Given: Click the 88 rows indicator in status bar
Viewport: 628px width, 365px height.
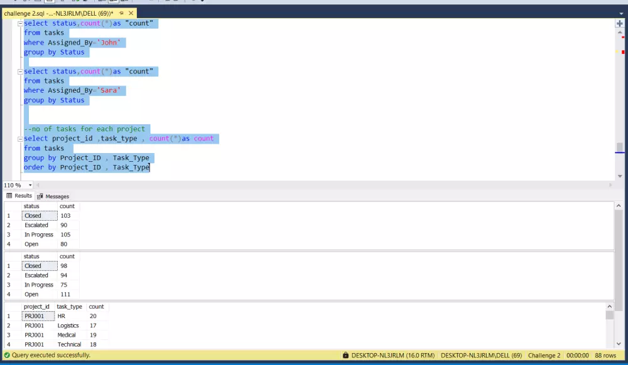Looking at the screenshot, I should coord(605,355).
